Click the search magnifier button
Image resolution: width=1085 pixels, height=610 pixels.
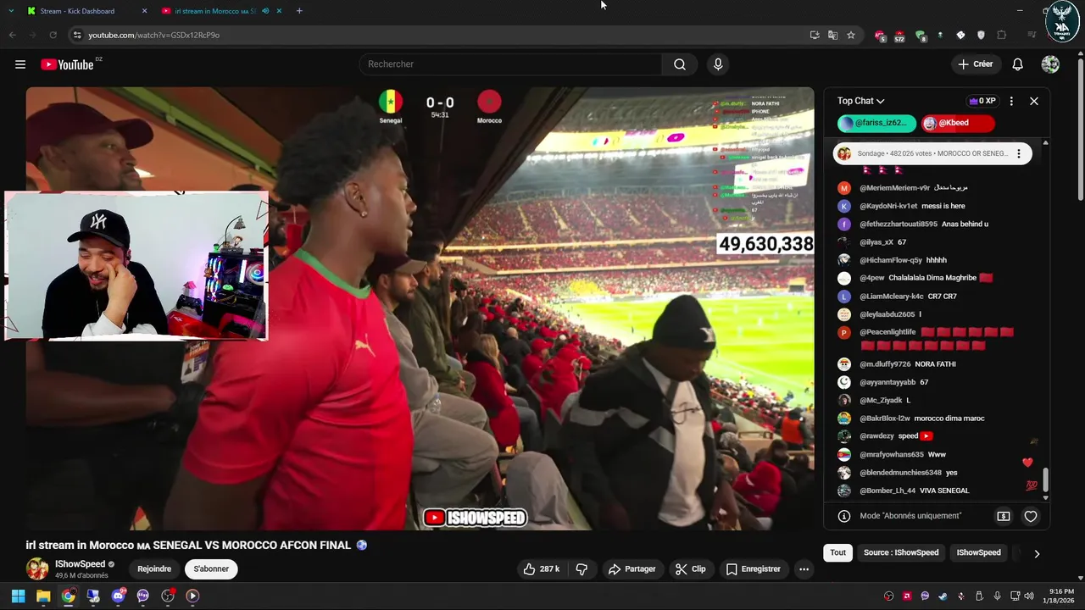click(680, 64)
